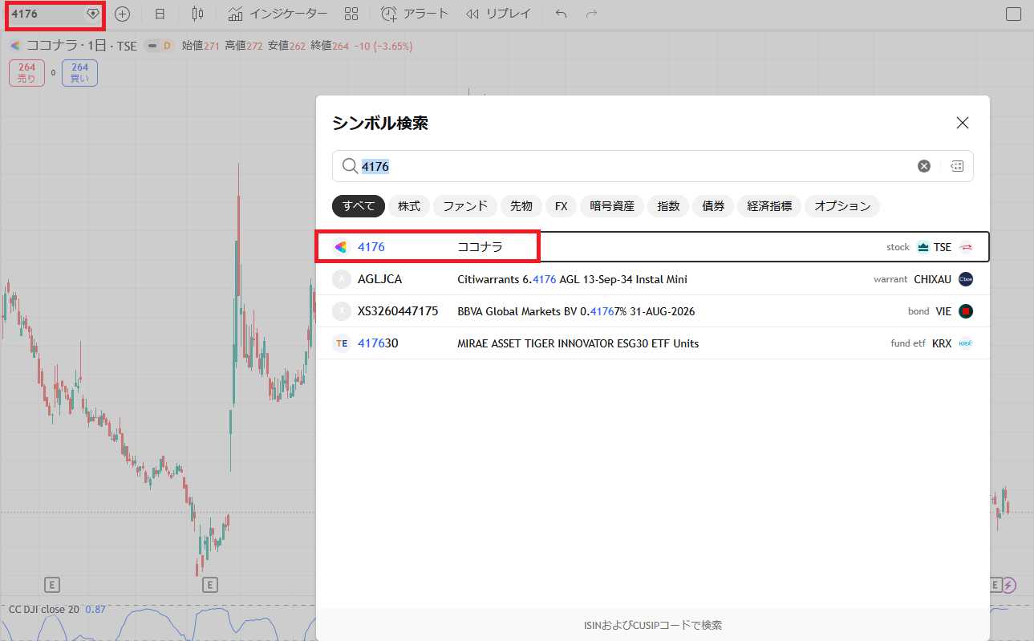Click the redo arrow icon
Viewport: 1034px width, 641px height.
tap(591, 14)
